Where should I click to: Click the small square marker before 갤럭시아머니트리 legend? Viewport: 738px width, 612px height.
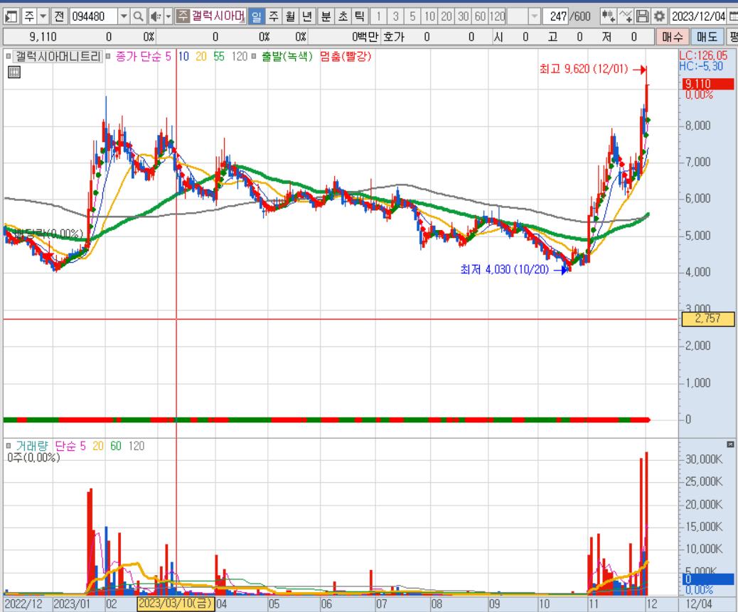(8, 56)
